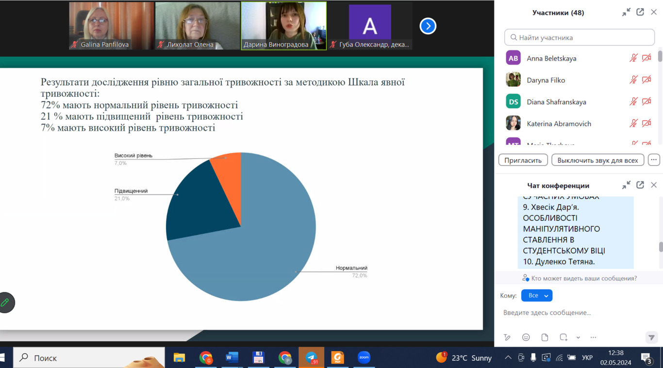
Task: Open Telegram from taskbar
Action: [x=311, y=358]
